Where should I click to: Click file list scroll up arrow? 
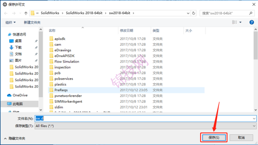point(255,29)
